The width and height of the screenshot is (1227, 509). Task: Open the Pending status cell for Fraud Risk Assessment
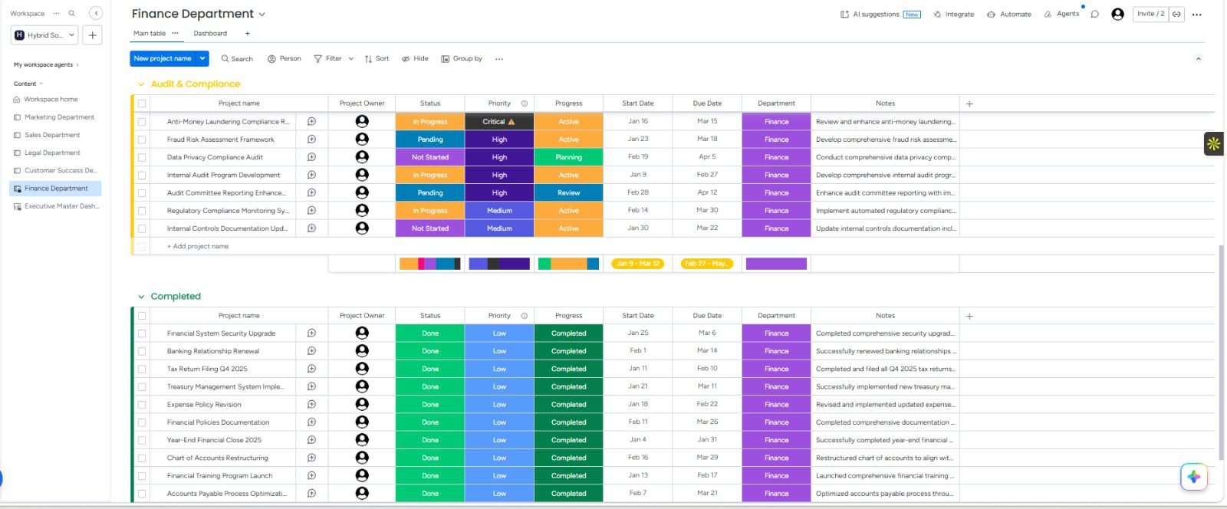[430, 140]
